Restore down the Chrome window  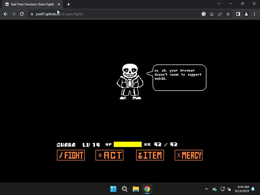242,4
